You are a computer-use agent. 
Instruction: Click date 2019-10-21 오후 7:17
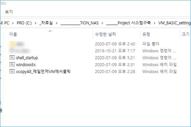[x=115, y=51]
